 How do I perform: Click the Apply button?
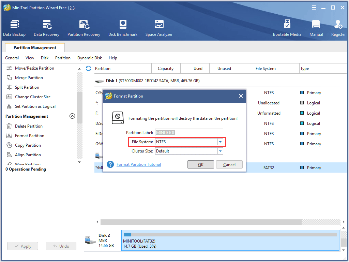click(x=23, y=246)
